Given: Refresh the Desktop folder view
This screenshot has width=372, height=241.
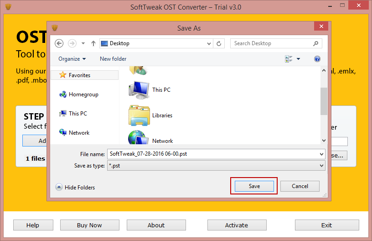Looking at the screenshot, I should click(219, 43).
